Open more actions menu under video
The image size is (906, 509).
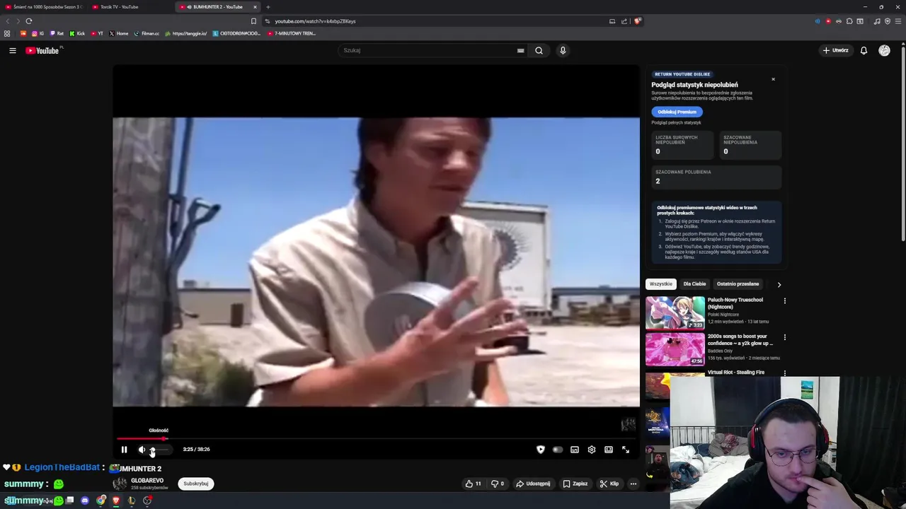point(633,484)
